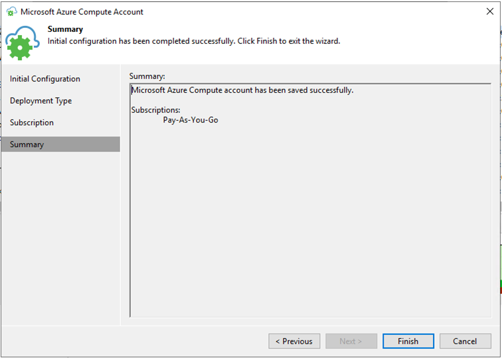Close the Microsoft Azure Compute Account dialog
Screen dimensions: 502x358
pos(490,11)
